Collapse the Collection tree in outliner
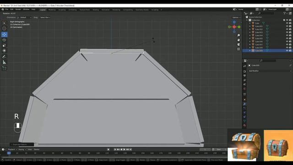The width and height of the screenshot is (293, 165). click(x=247, y=20)
